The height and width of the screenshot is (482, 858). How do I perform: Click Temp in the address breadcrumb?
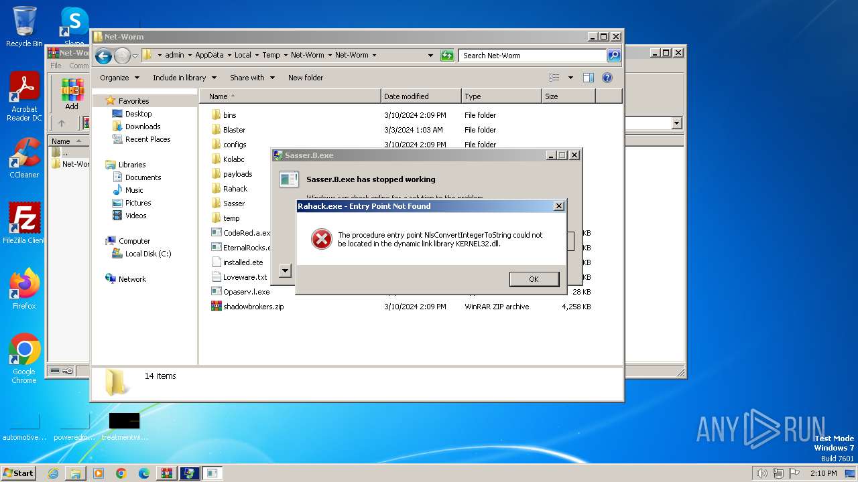pyautogui.click(x=271, y=56)
